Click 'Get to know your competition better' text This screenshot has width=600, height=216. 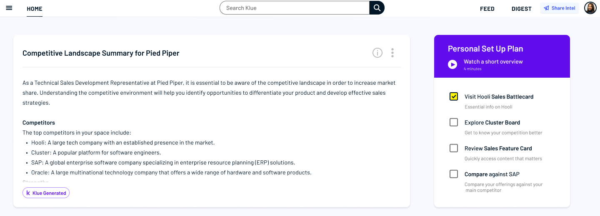tap(503, 133)
